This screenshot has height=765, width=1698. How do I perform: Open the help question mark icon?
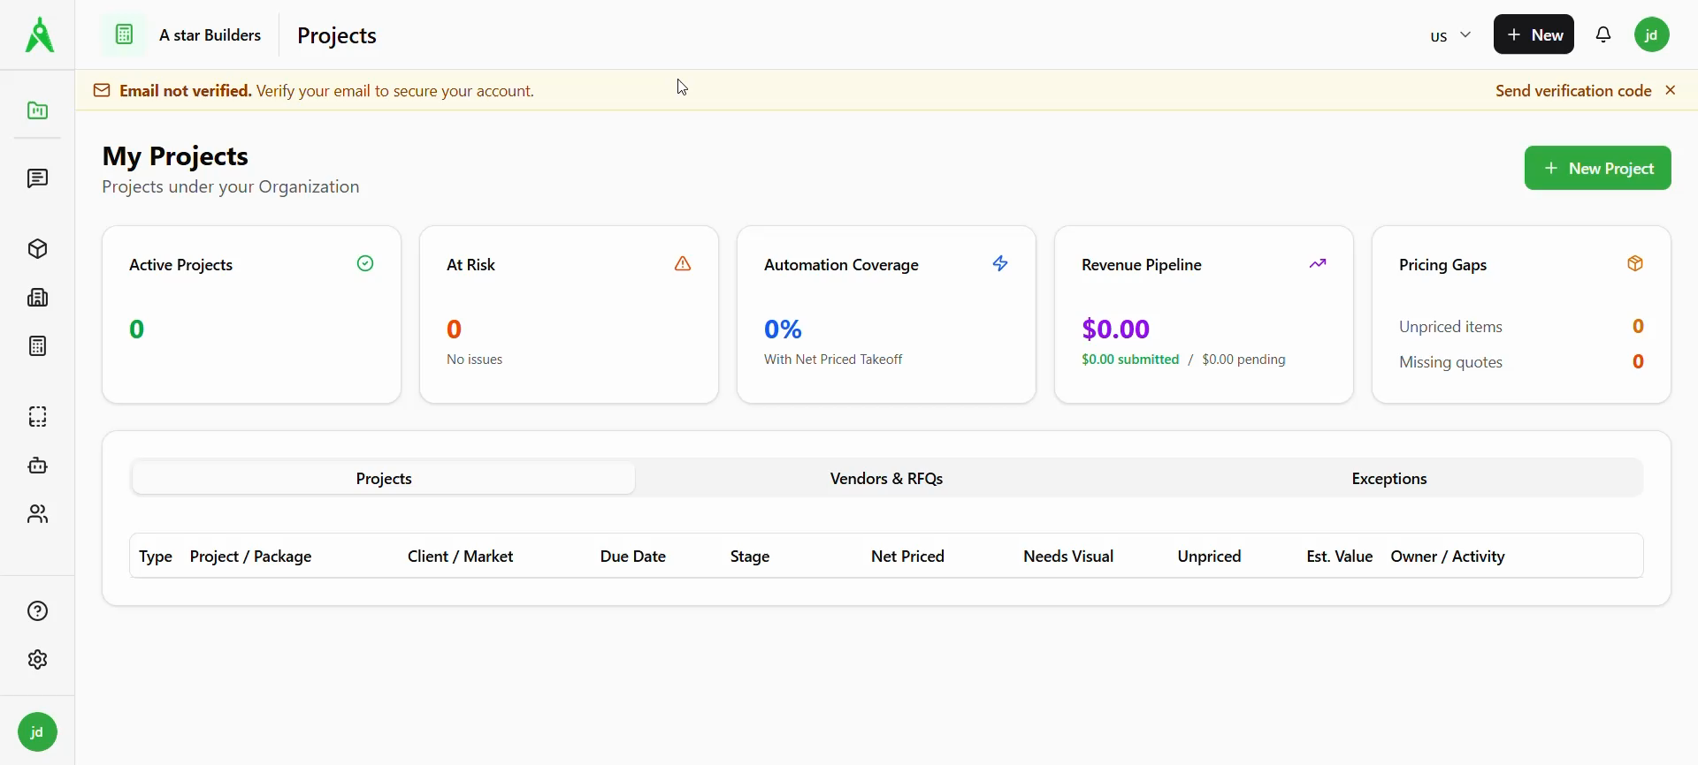[37, 611]
